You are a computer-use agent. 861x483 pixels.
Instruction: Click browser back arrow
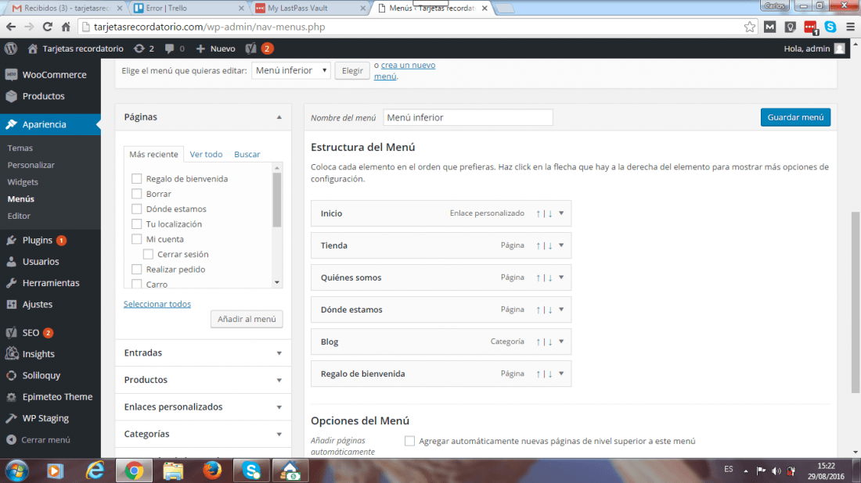coord(11,27)
